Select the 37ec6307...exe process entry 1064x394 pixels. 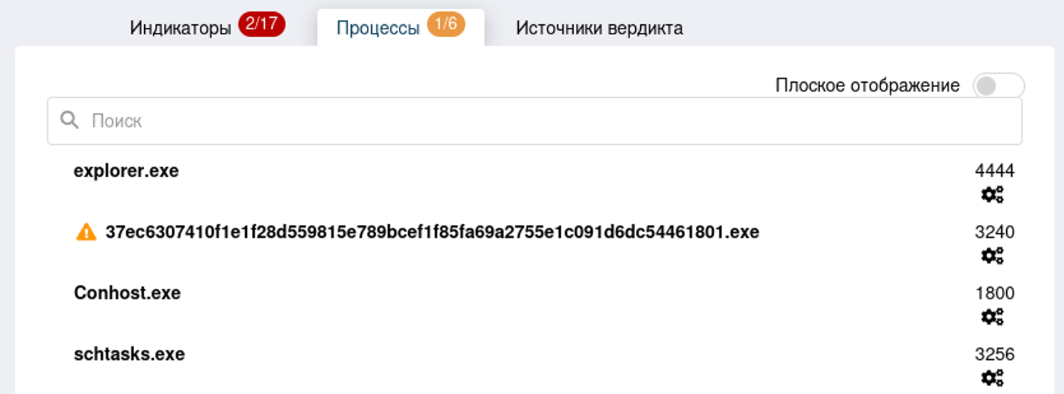432,232
